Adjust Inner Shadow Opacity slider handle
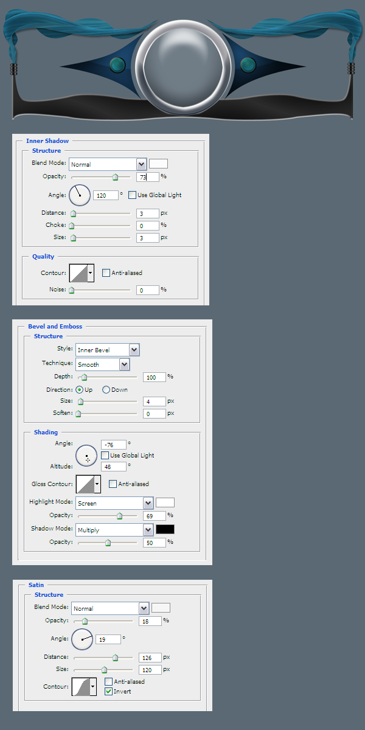This screenshot has width=365, height=730. click(115, 178)
